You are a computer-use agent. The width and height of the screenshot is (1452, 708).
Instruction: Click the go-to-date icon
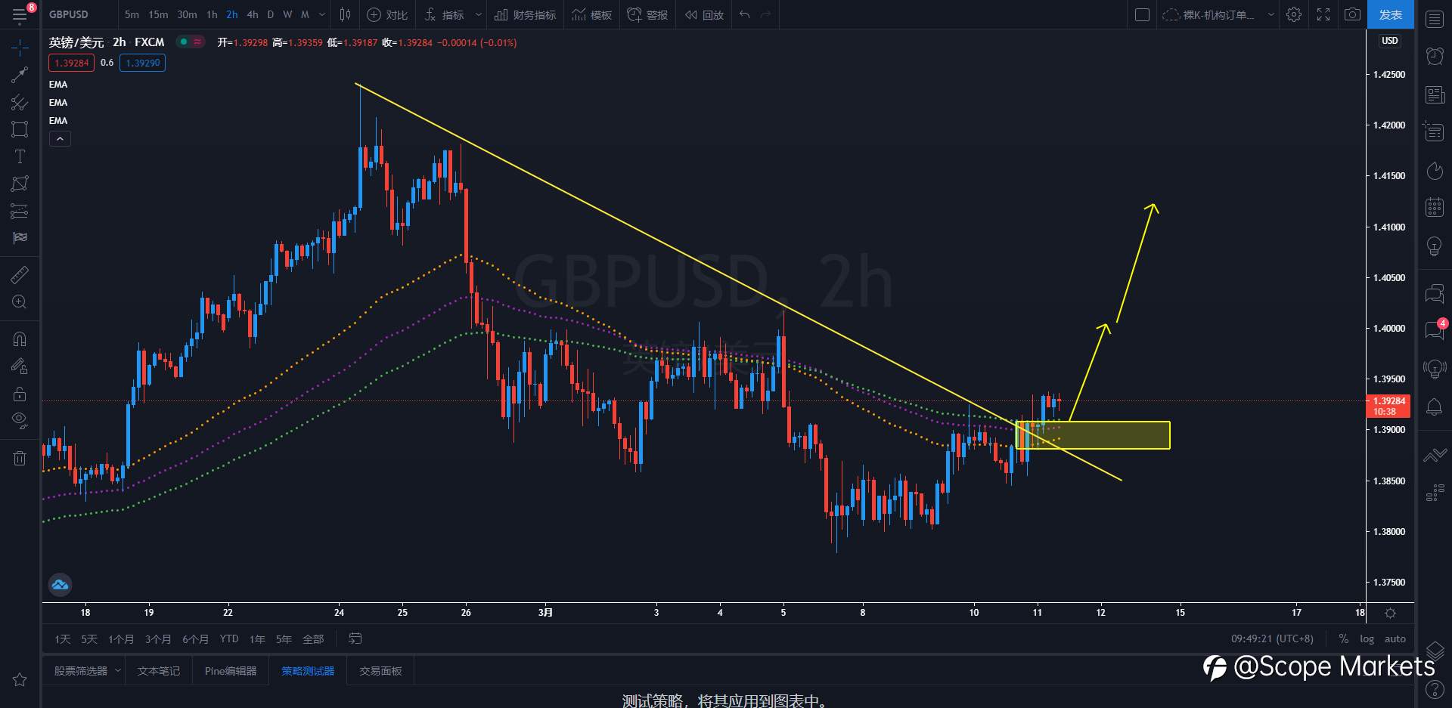click(355, 639)
